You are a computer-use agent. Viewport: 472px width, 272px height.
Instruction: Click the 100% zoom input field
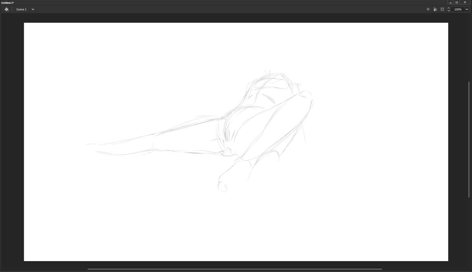click(x=458, y=9)
